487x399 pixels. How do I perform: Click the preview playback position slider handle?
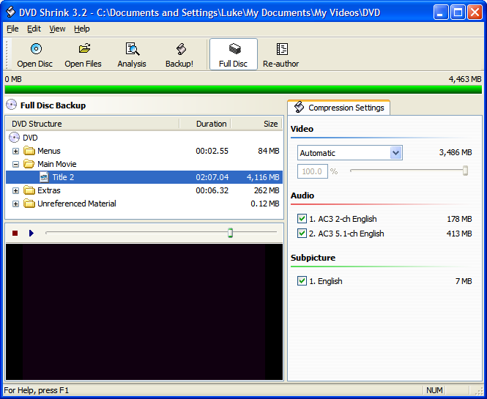[x=230, y=233]
